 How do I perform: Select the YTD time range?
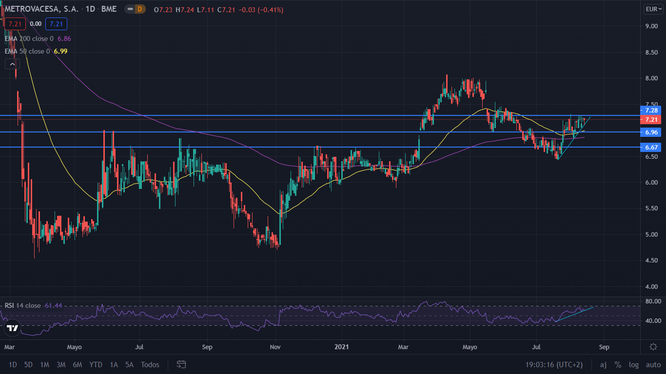(96, 364)
